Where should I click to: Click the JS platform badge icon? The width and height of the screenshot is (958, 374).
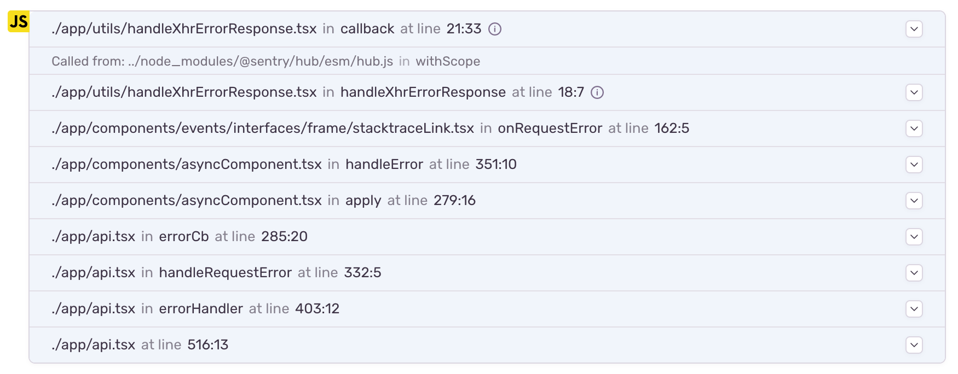click(x=18, y=22)
